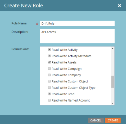The height and width of the screenshot is (124, 126).
Task: Uncheck Read-Write Activity permission
Action: pyautogui.click(x=49, y=50)
